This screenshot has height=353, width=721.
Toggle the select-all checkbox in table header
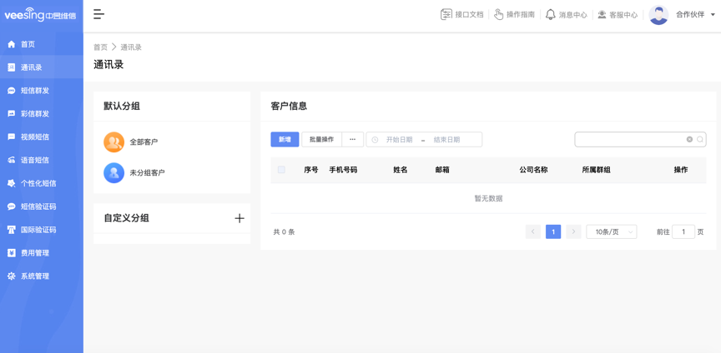click(x=281, y=170)
